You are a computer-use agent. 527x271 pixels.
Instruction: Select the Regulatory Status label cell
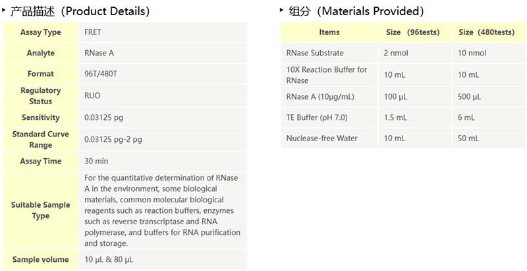tap(41, 96)
